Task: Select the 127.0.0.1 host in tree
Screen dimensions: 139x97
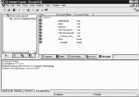Action: coord(25,19)
